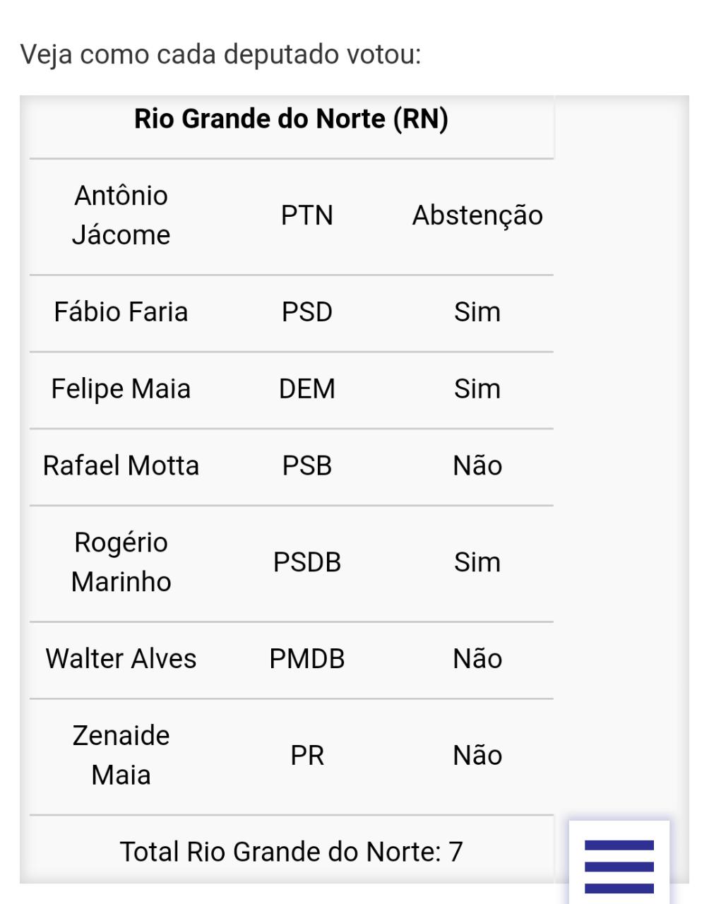Select the Fábio Faria row name

pyautogui.click(x=121, y=312)
